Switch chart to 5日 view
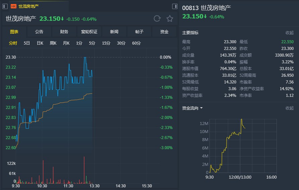The height and width of the screenshot is (190, 299). 27,43
